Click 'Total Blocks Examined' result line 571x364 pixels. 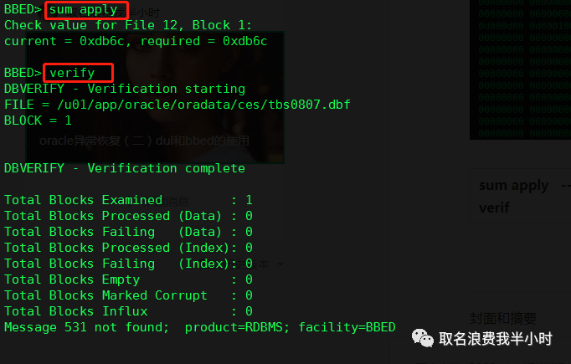(x=128, y=200)
